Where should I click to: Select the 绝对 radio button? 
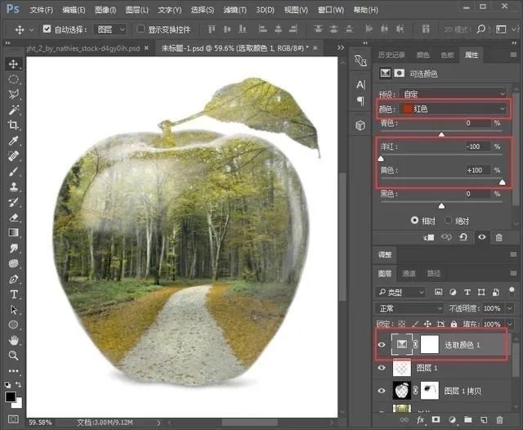click(449, 221)
